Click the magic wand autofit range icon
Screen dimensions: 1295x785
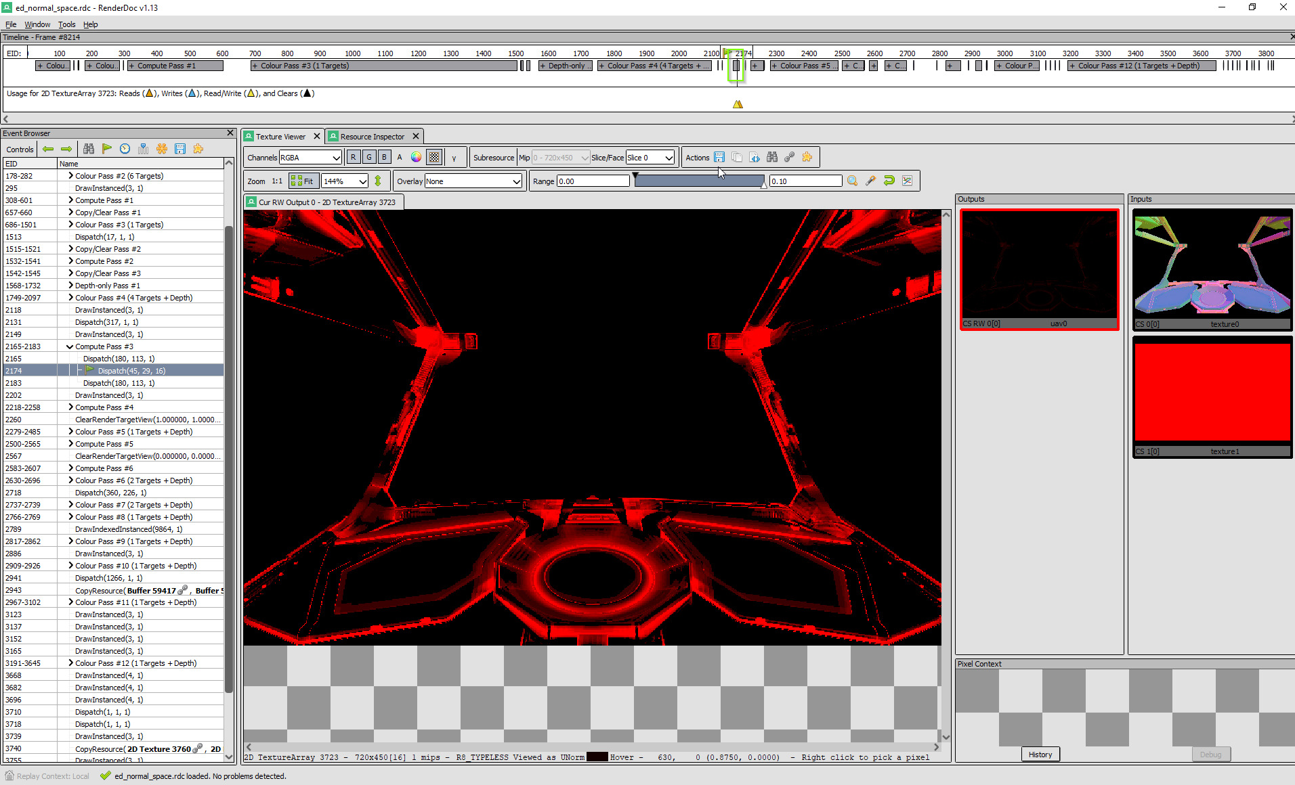click(871, 181)
